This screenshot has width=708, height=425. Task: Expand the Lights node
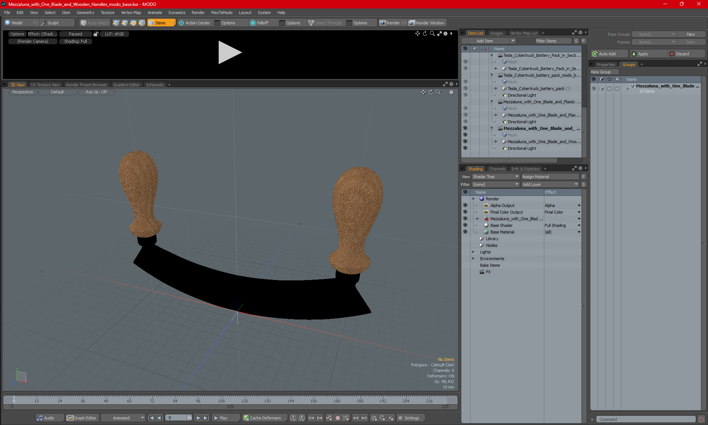click(x=473, y=252)
